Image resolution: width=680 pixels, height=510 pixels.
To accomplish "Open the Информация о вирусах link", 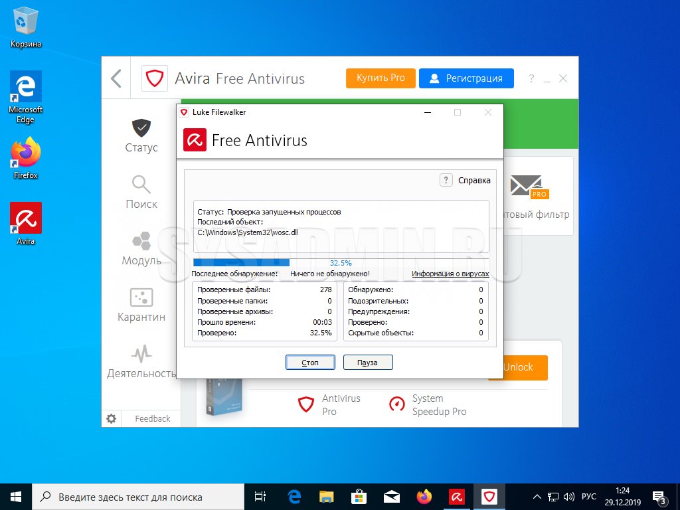I will [x=450, y=274].
